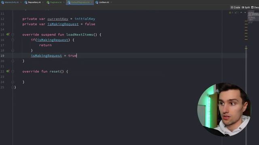The height and width of the screenshot is (145, 259).
Task: Click the weak warnings checkmark indicator
Action: [x=236, y=12]
